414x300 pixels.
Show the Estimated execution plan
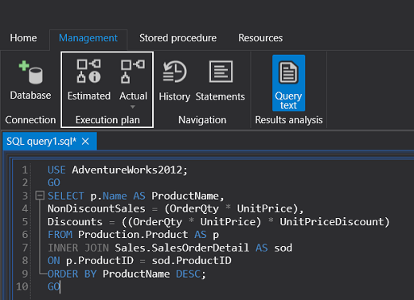tap(88, 80)
